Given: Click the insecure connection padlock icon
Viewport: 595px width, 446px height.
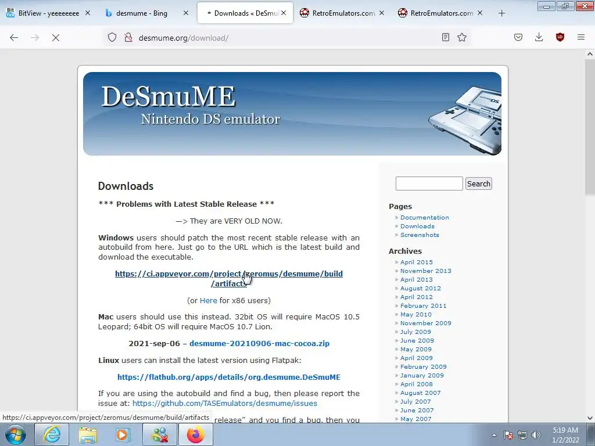Looking at the screenshot, I should coord(128,38).
